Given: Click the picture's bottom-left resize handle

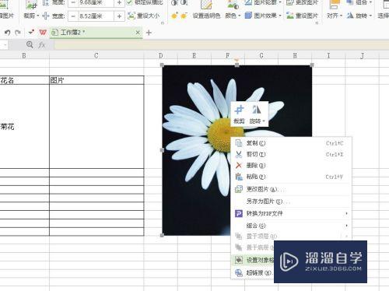Looking at the screenshot, I should (x=162, y=235).
